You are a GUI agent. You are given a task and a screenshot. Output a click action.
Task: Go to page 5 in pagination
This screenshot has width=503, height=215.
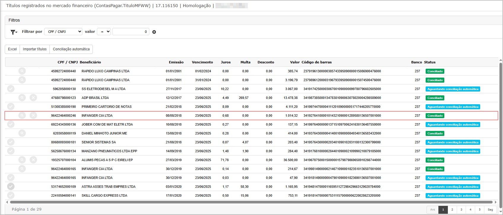pos(480,210)
